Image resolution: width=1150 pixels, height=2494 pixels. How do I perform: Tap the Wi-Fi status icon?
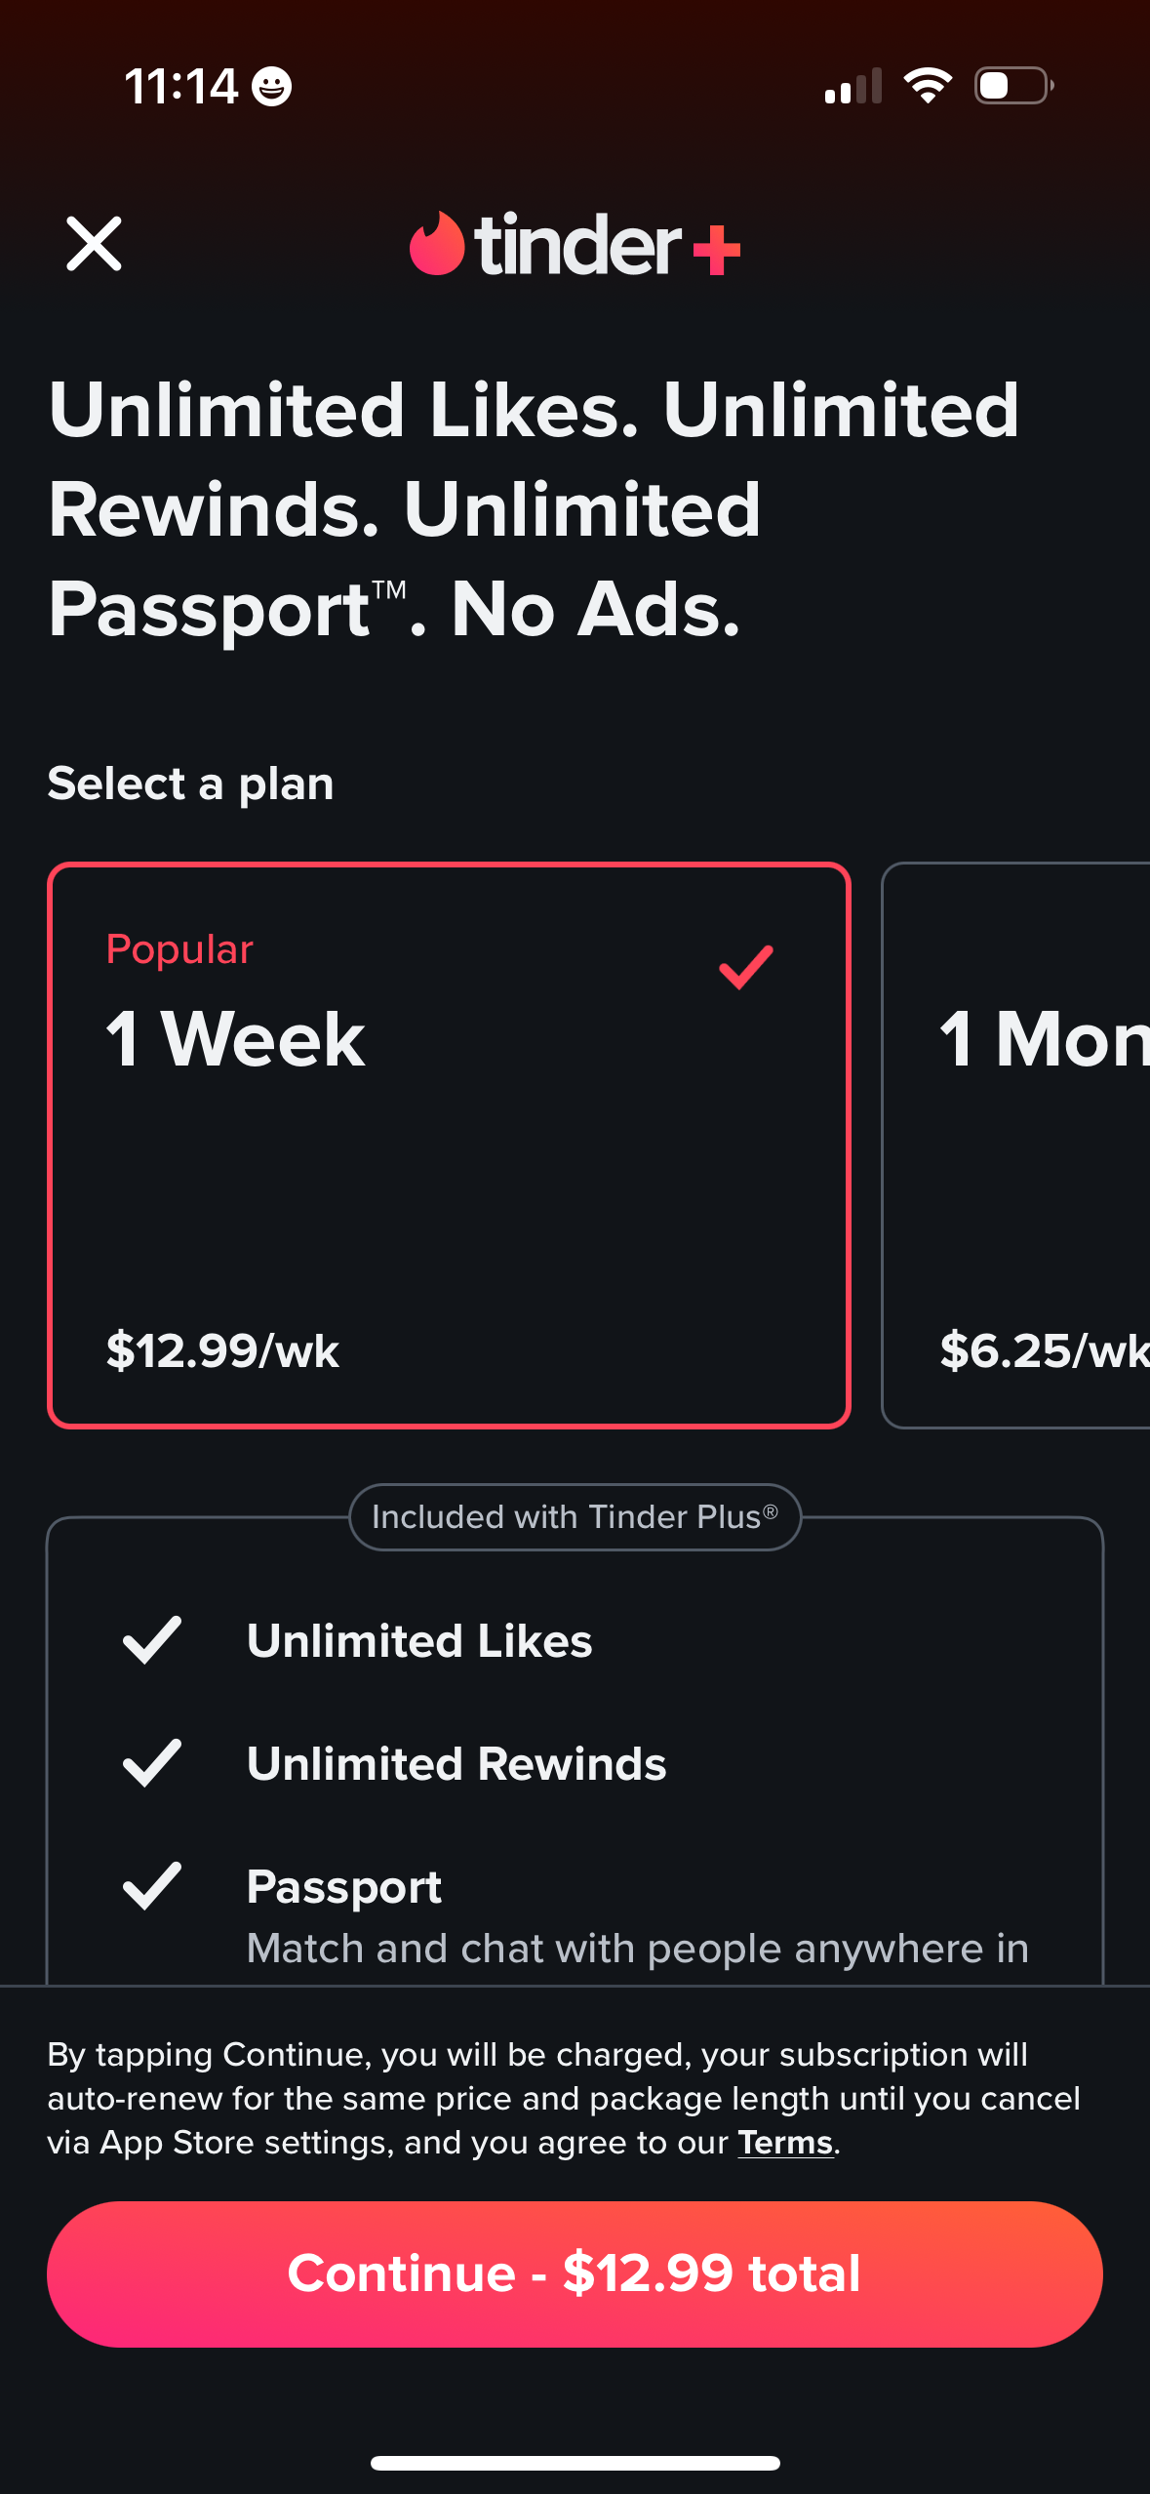(x=928, y=86)
